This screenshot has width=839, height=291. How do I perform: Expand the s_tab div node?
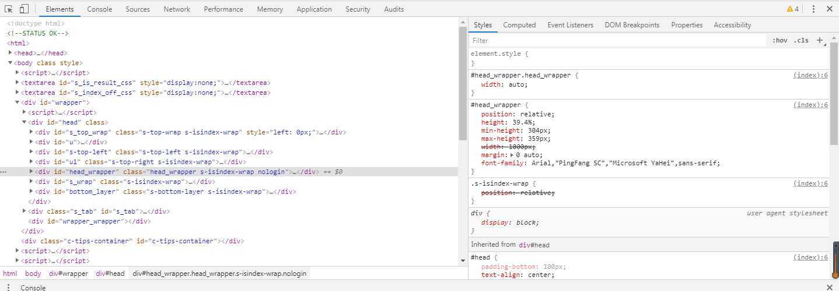pos(25,211)
